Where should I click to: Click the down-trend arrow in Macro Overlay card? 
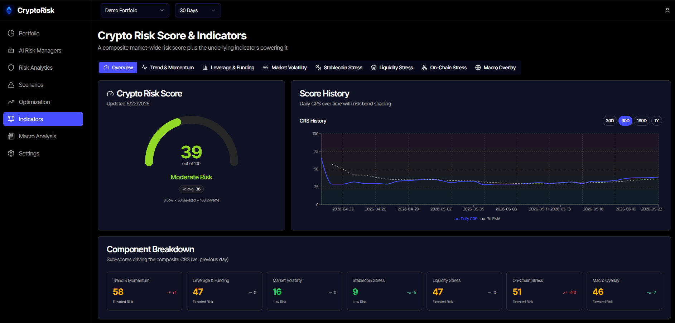point(649,293)
